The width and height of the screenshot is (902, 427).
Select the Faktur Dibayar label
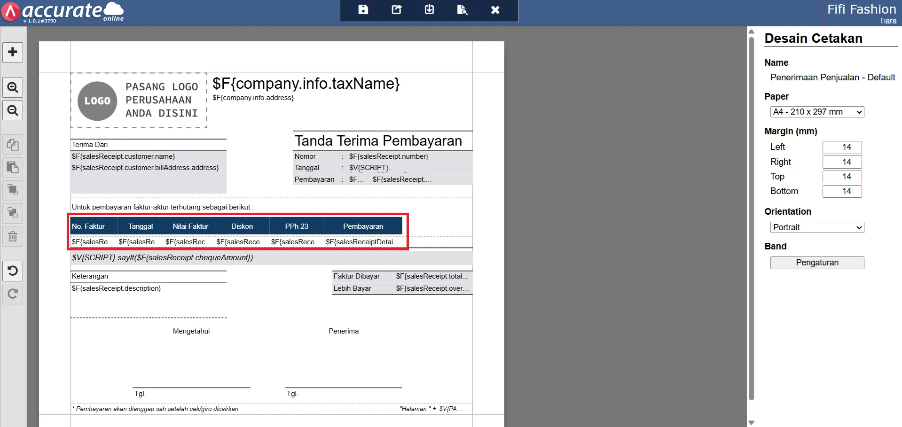[357, 276]
